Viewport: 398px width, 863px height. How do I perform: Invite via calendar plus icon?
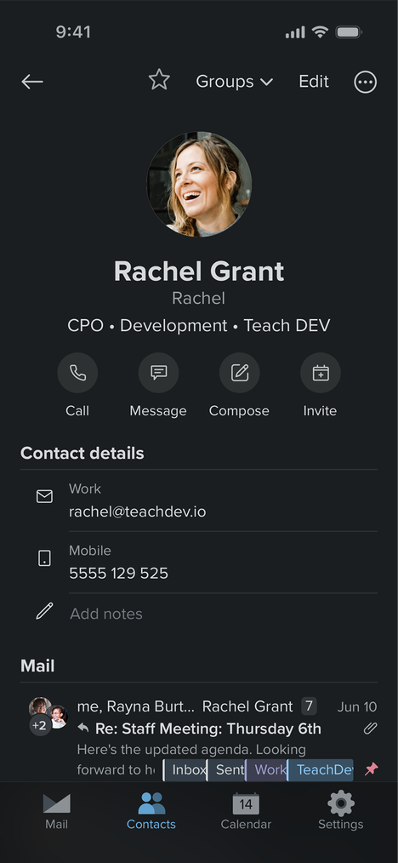(x=321, y=373)
